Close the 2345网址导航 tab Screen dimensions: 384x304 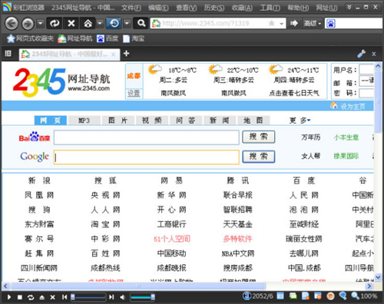point(113,55)
